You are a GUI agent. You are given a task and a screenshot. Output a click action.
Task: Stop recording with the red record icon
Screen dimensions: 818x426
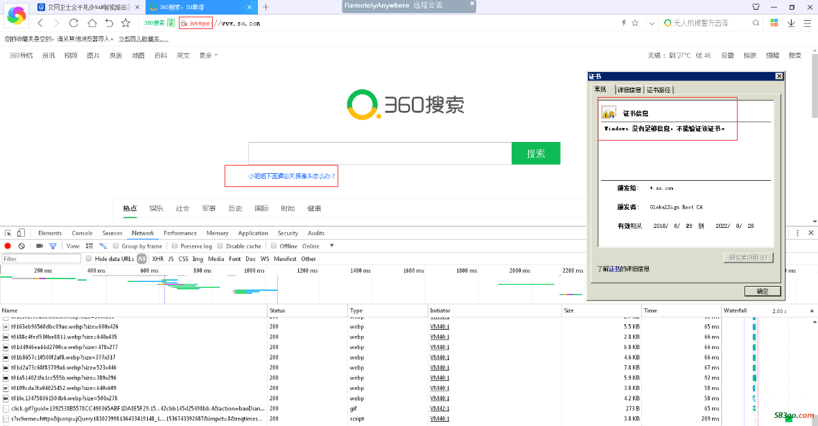(8, 246)
